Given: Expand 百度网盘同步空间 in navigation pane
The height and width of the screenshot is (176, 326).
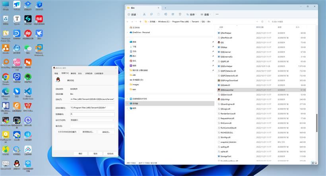Looking at the screenshot, I should 128,98.
